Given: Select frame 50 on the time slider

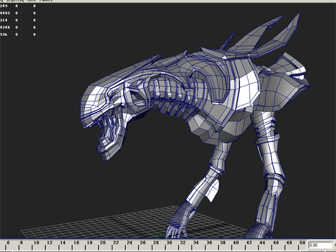Looking at the screenshot, I should pyautogui.click(x=302, y=242).
